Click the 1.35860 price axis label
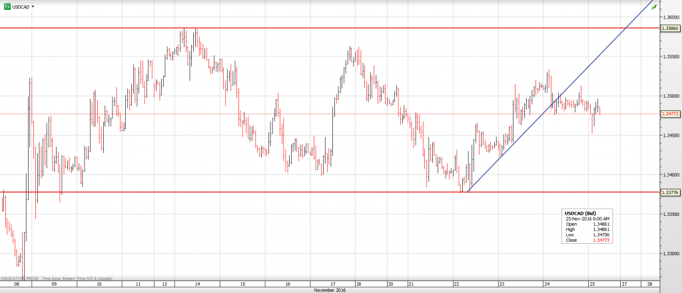The width and height of the screenshot is (682, 293). (x=669, y=29)
